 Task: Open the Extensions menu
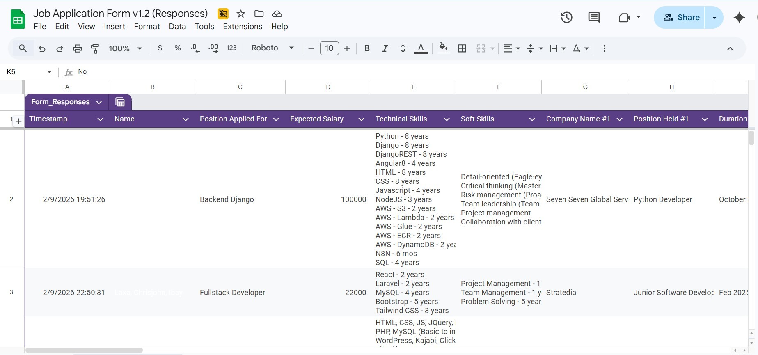coord(243,26)
